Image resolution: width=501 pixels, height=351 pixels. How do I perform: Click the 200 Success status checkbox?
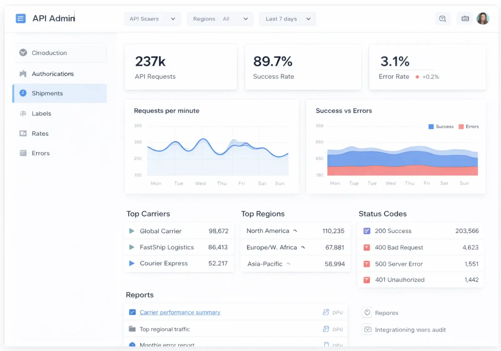367,231
